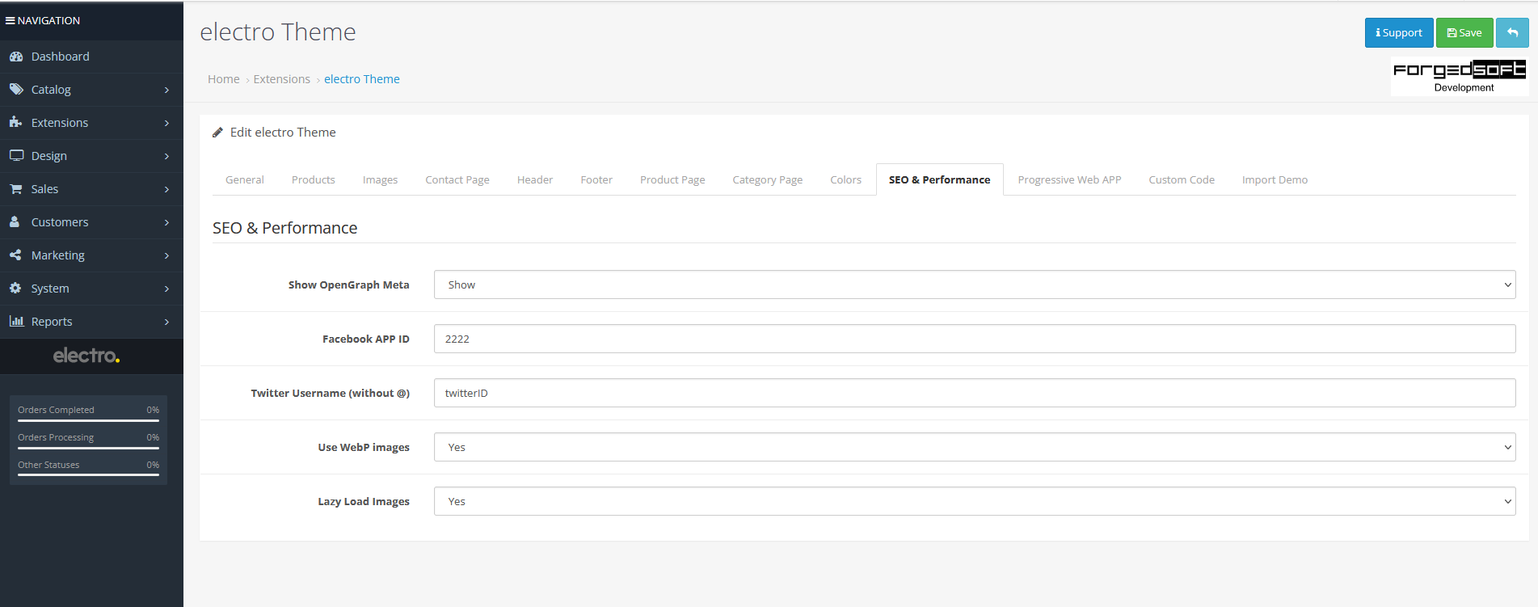Click the Marketing menu item
Screen dimensions: 1538x607
pos(91,255)
